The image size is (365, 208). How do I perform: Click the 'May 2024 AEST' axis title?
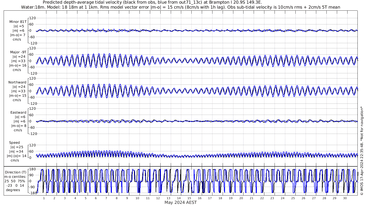(x=181, y=202)
